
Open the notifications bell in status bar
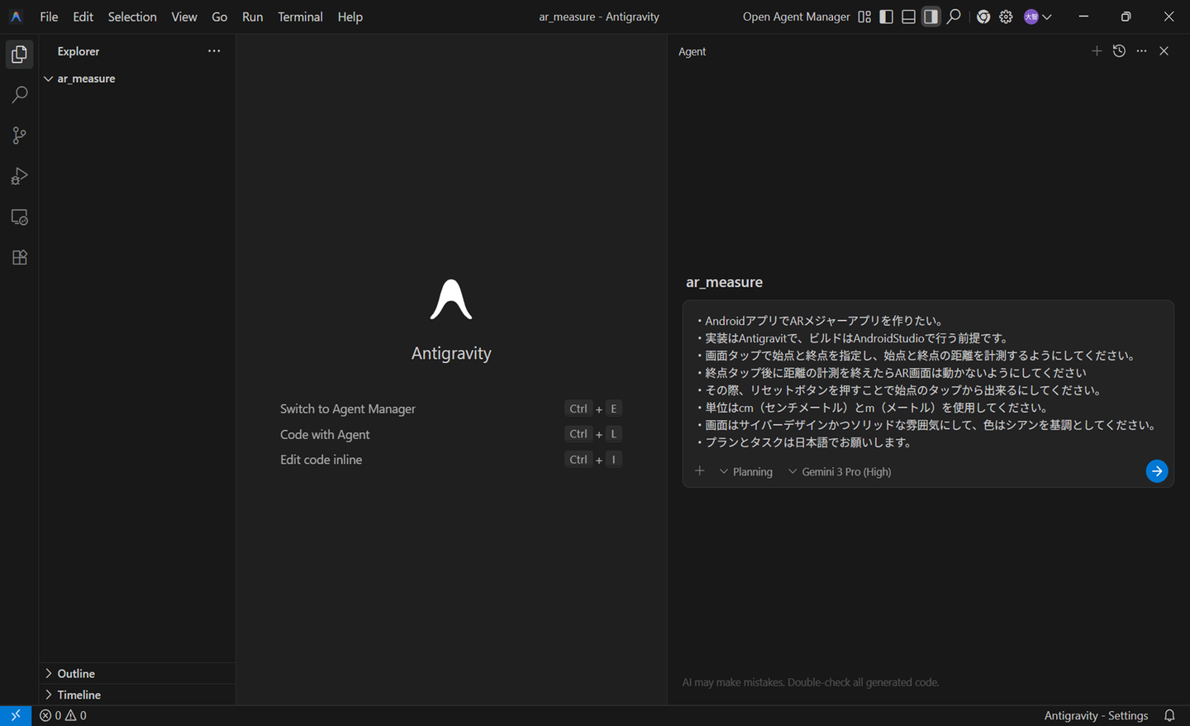[x=1169, y=716]
